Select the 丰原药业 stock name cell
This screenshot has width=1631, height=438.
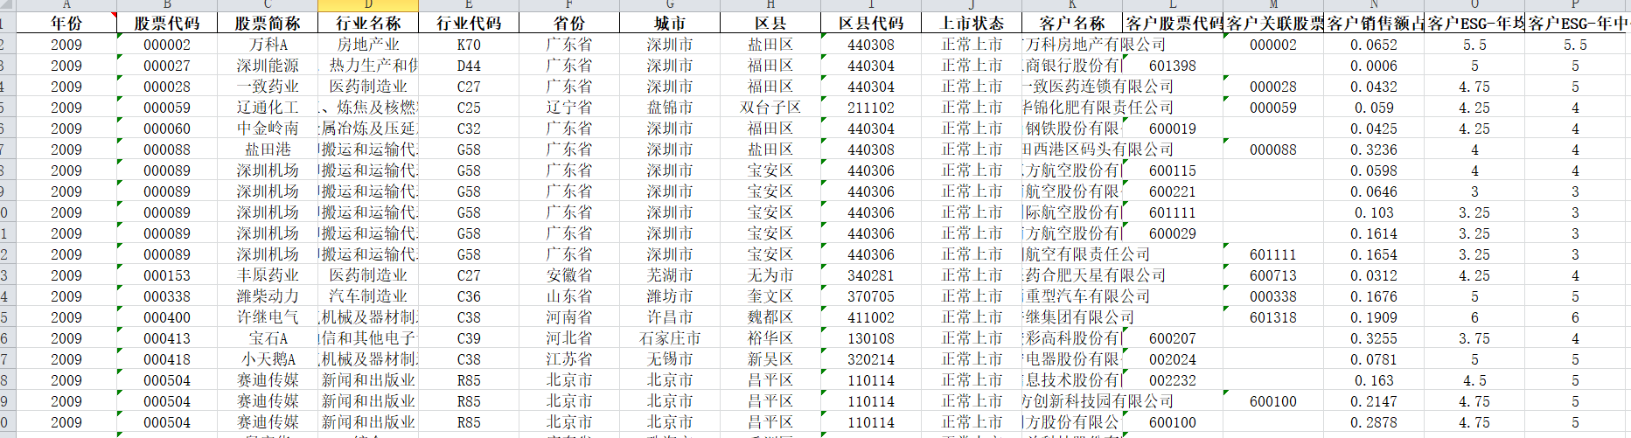[268, 275]
